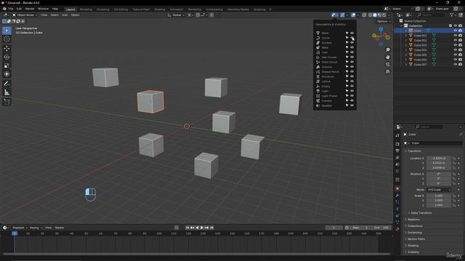465x261 pixels.
Task: Expand the Motion Paths panel
Action: (x=416, y=239)
